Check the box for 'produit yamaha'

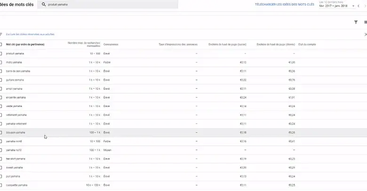coord(0,53)
